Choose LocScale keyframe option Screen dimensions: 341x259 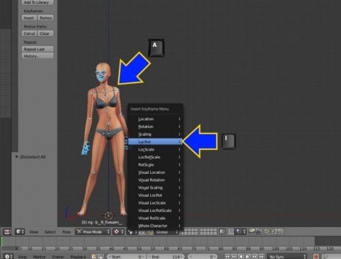pyautogui.click(x=155, y=149)
